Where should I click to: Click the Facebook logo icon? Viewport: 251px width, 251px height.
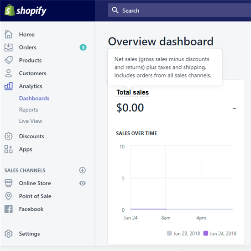tap(9, 209)
